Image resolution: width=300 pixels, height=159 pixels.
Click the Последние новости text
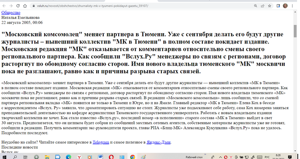coord(20,147)
